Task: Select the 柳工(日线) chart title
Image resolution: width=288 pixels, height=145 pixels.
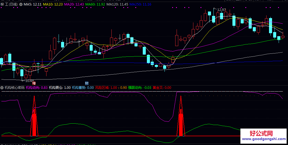Action: 9,4
